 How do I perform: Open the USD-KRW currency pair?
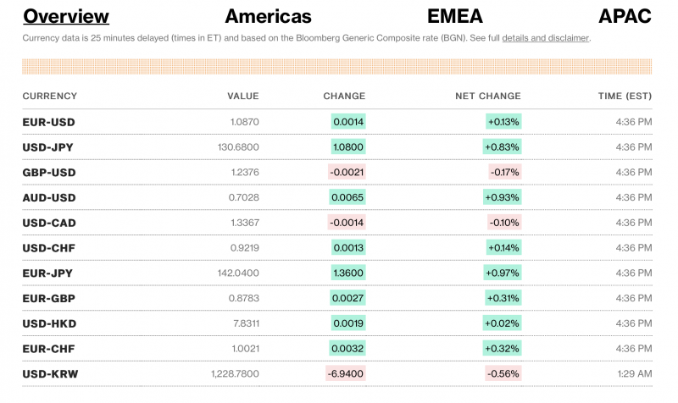coord(49,373)
